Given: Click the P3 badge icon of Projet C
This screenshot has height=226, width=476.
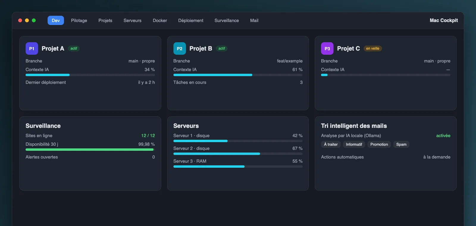Looking at the screenshot, I should [x=327, y=48].
